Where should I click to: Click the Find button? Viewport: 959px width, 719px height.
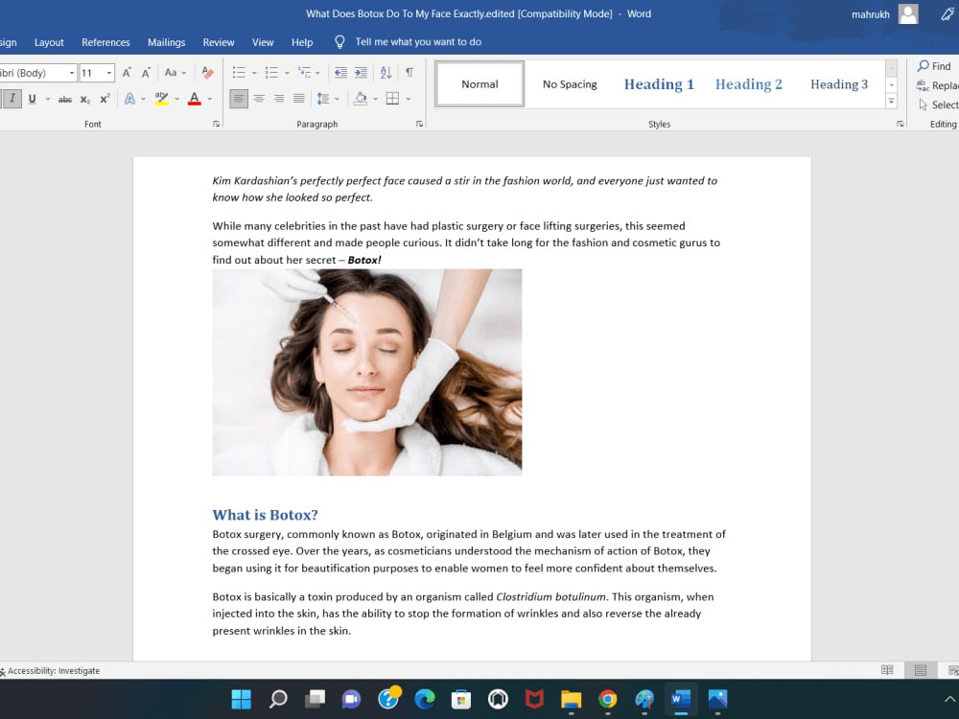(x=934, y=66)
